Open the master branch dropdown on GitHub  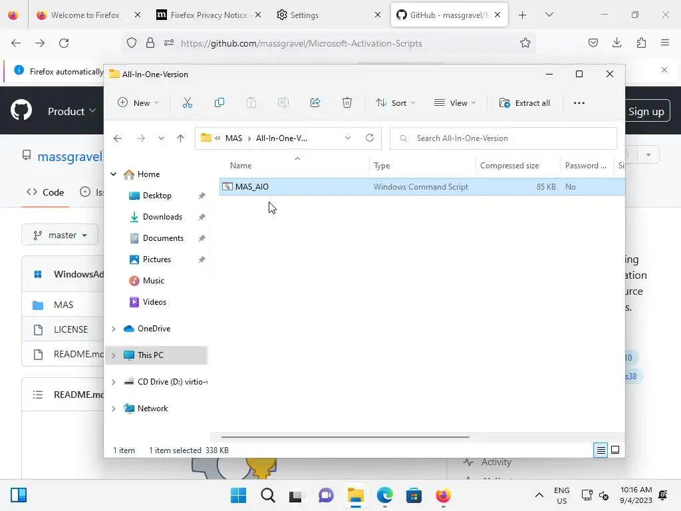point(60,235)
